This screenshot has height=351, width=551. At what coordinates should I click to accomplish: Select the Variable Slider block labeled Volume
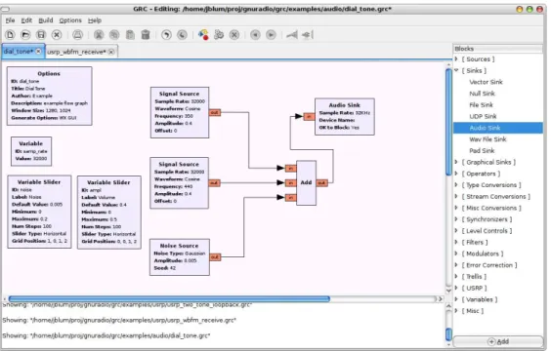(x=109, y=213)
